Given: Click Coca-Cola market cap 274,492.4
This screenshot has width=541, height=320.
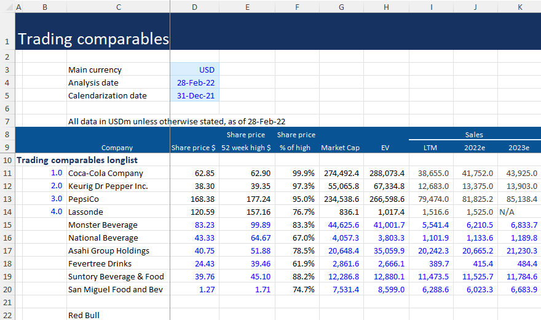Looking at the screenshot, I should click(341, 174).
